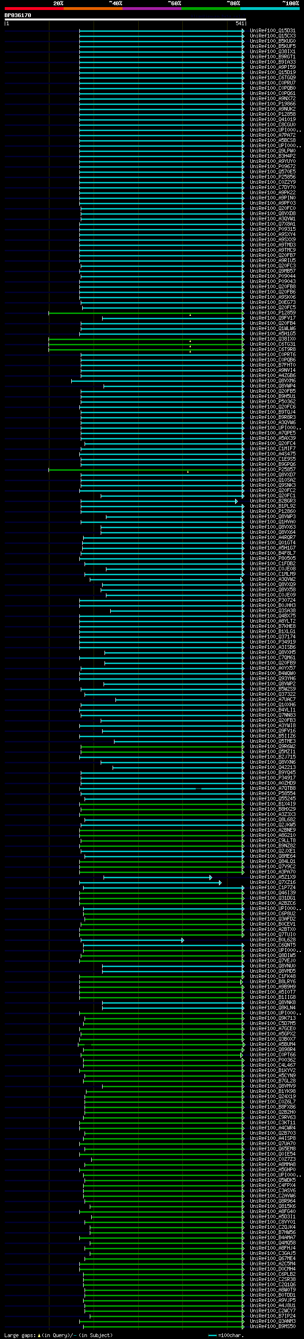The width and height of the screenshot is (304, 1339).
Task: Select hit label UniRef100_C4L467
Action: (x=272, y=1065)
